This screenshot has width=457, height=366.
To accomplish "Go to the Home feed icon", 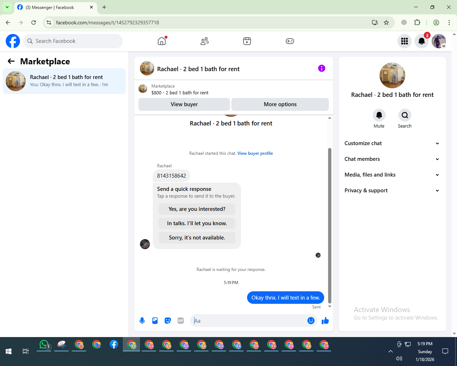I will [x=162, y=41].
